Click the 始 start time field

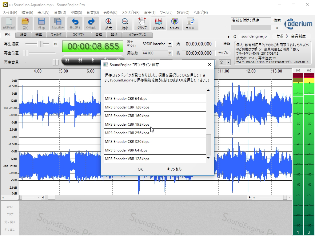coord(198,44)
